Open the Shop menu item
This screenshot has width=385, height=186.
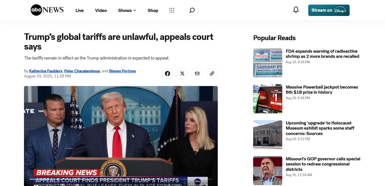153,10
